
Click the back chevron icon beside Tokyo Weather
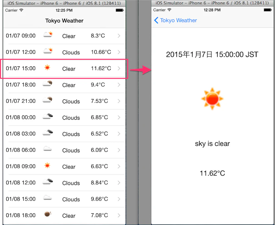156,20
